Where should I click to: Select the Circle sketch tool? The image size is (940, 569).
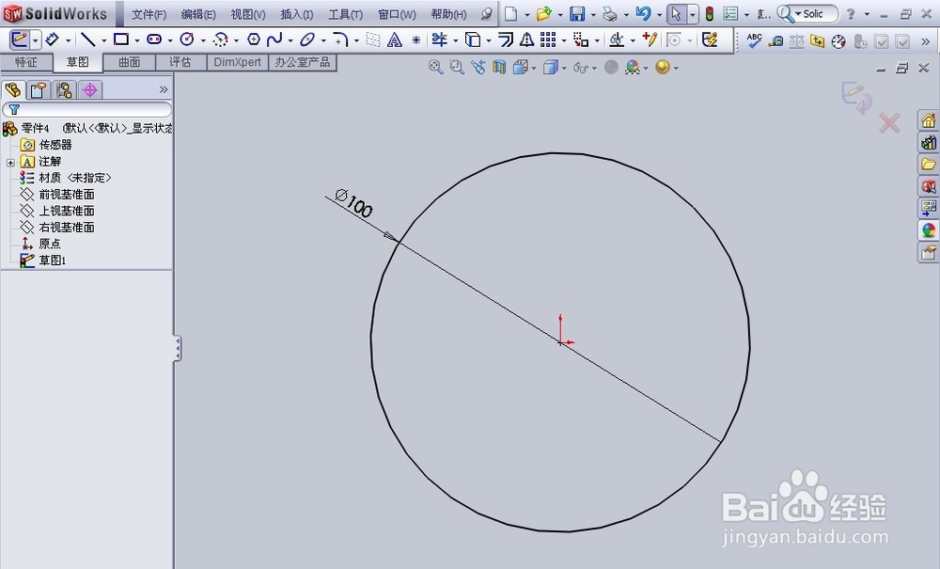tap(187, 40)
